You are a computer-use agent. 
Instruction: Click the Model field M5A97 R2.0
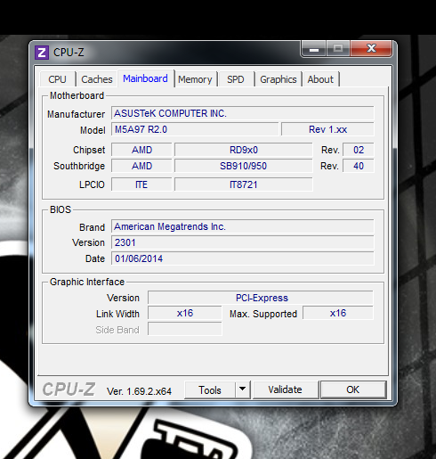[x=195, y=129]
